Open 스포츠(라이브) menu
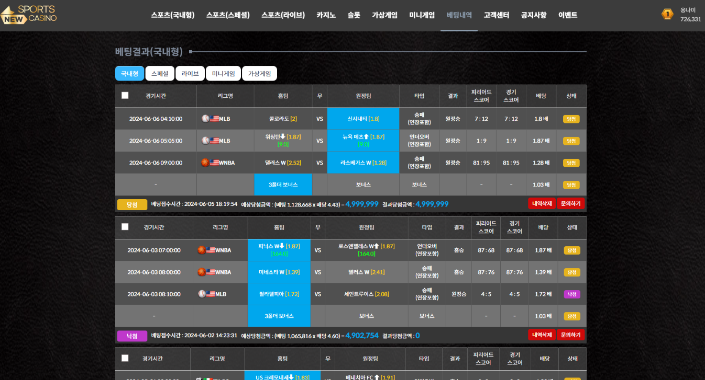This screenshot has width=705, height=380. tap(283, 15)
